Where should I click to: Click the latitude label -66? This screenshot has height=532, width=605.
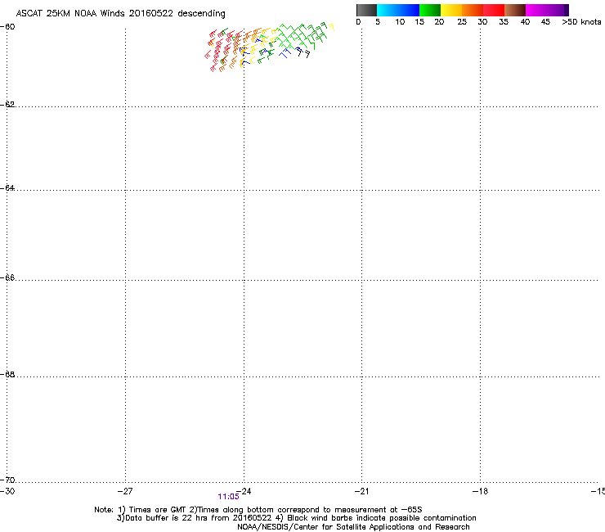(x=7, y=277)
